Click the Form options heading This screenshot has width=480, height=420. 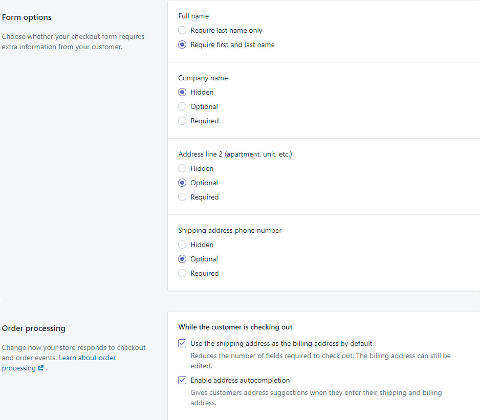[27, 17]
